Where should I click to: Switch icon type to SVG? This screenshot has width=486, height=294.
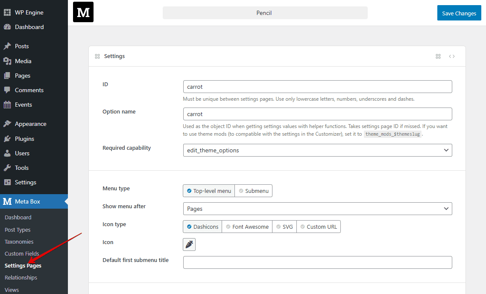pos(284,227)
